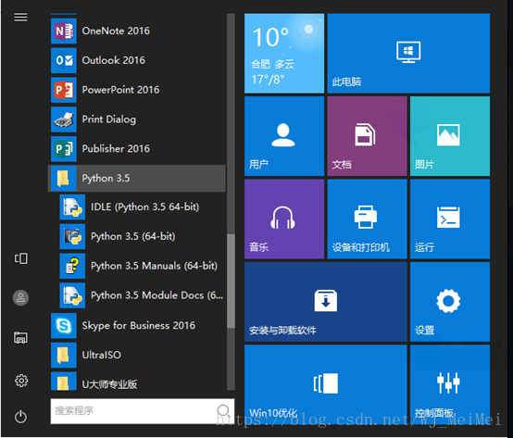Click the Python 3.5 Manuals (64-bit) label
Viewport: 513px width, 438px height.
pos(154,266)
